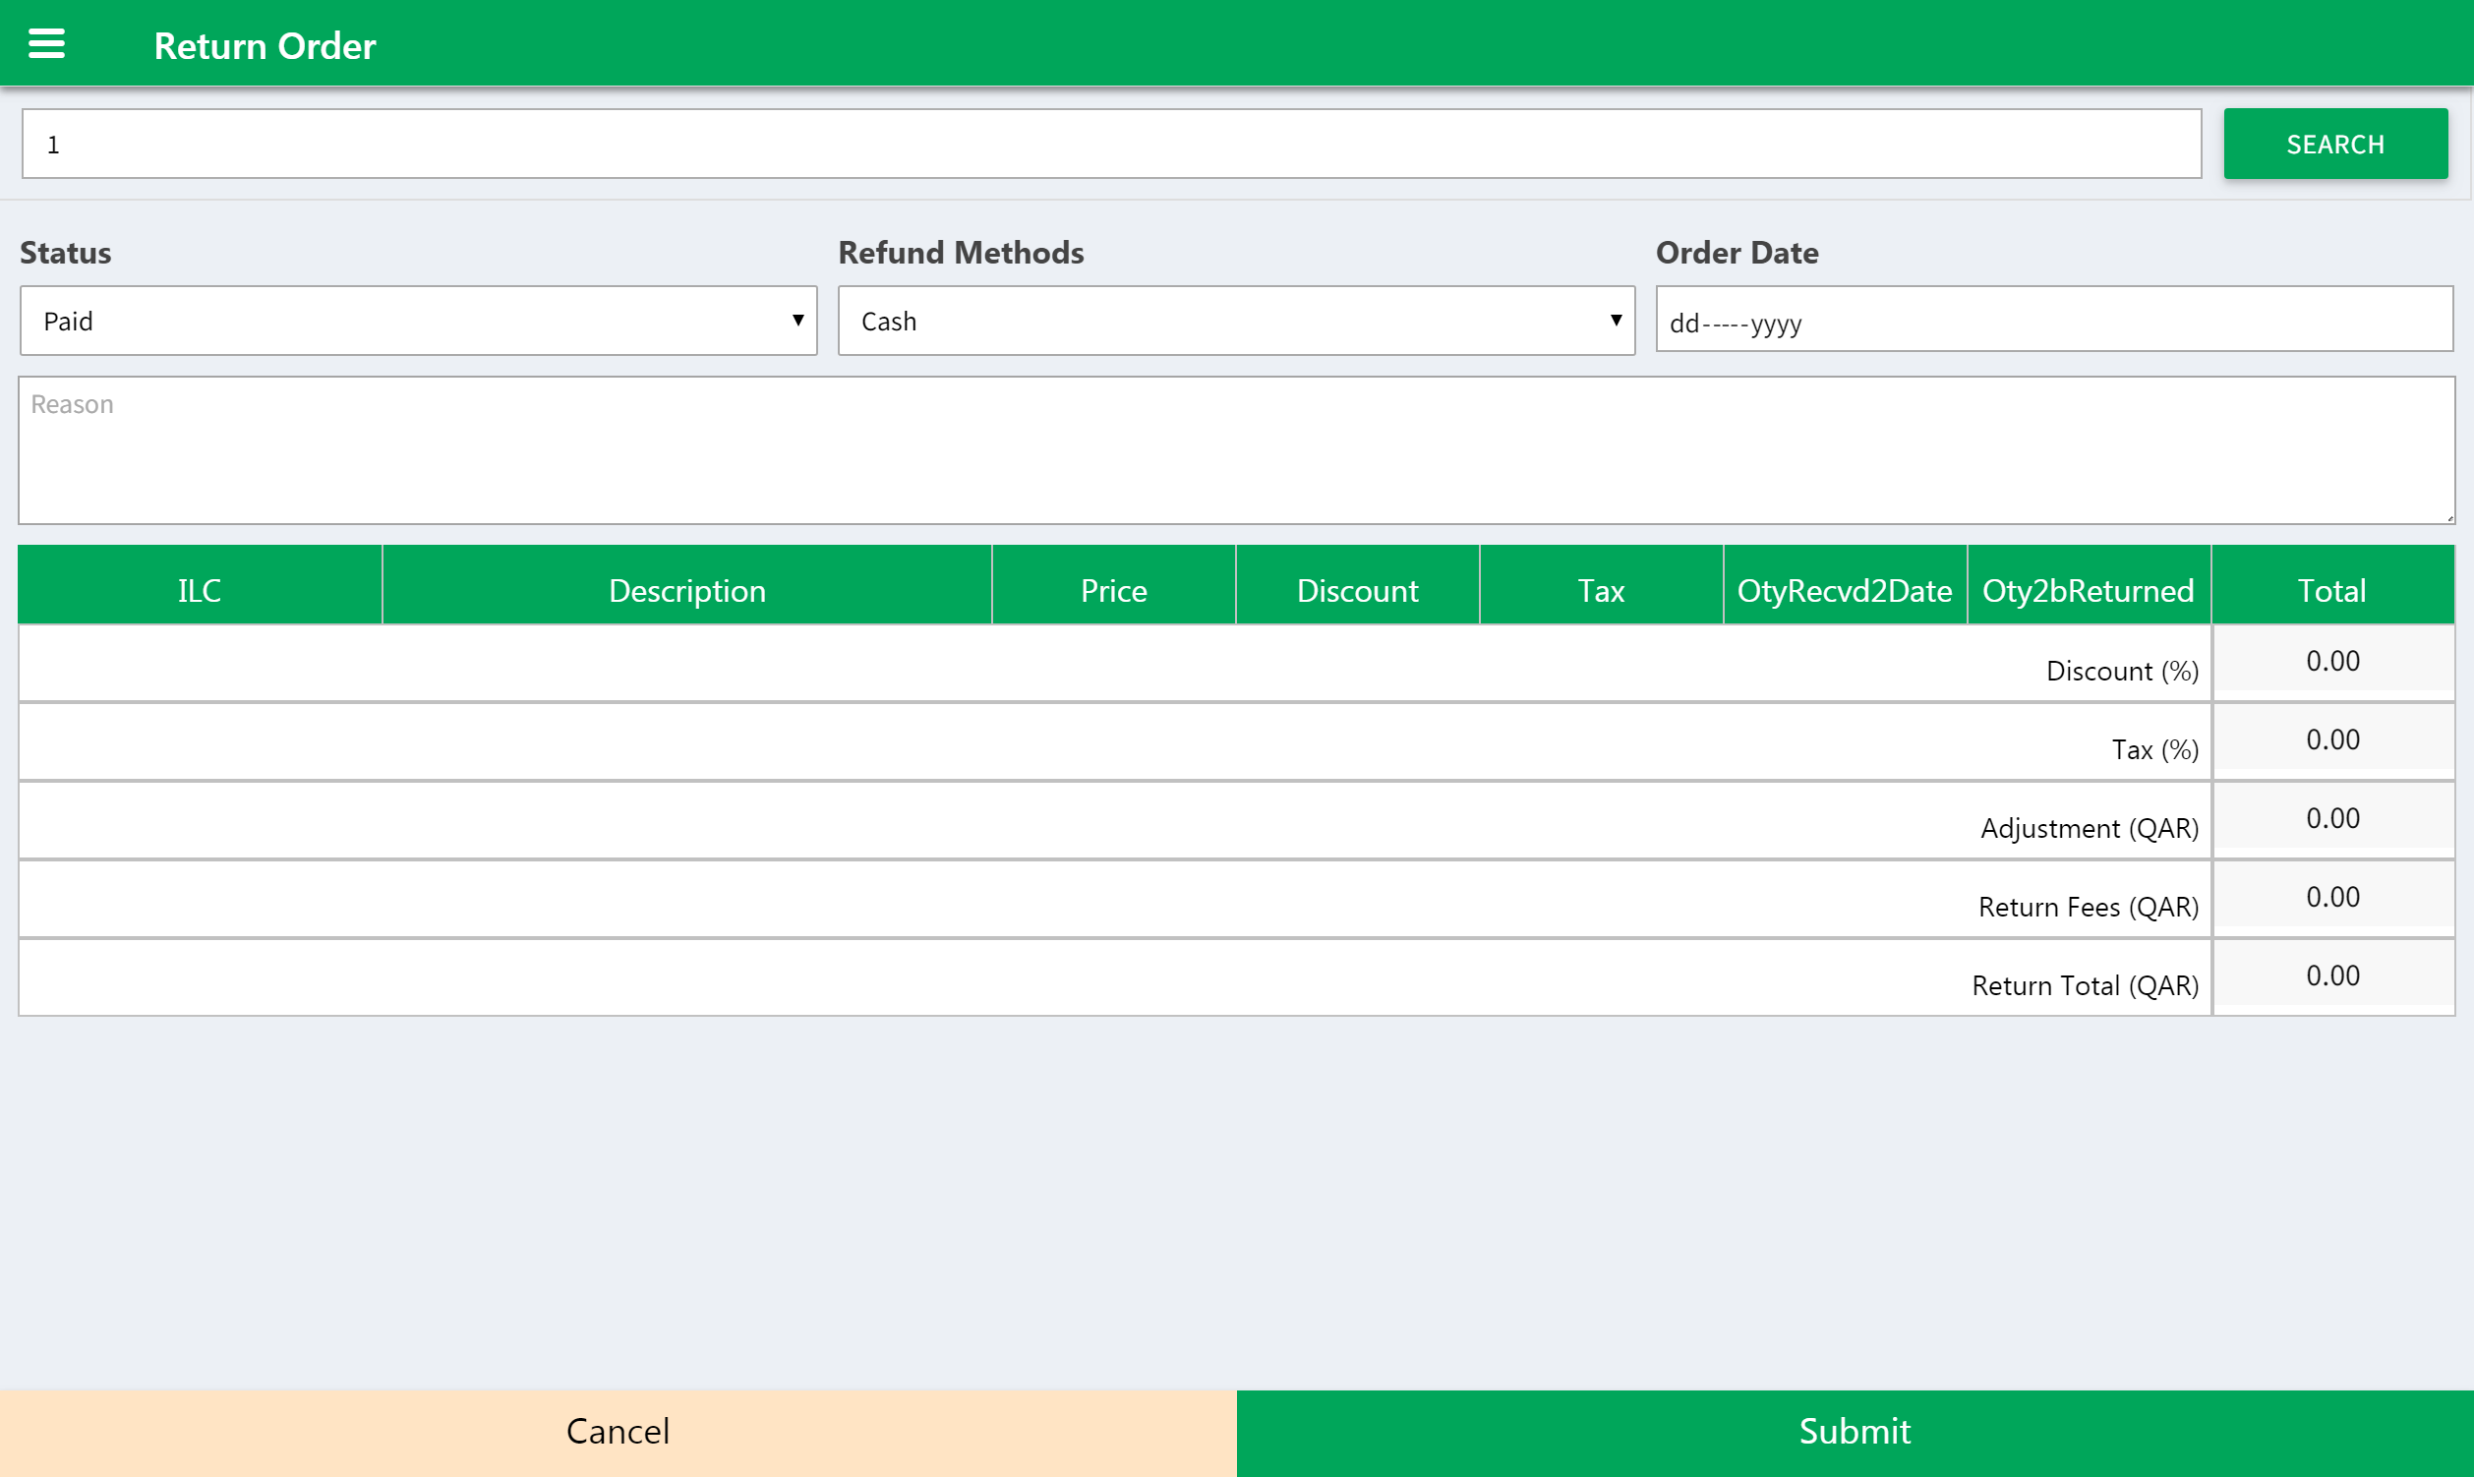The image size is (2474, 1477).
Task: Click the ILC column header icon
Action: click(x=199, y=589)
